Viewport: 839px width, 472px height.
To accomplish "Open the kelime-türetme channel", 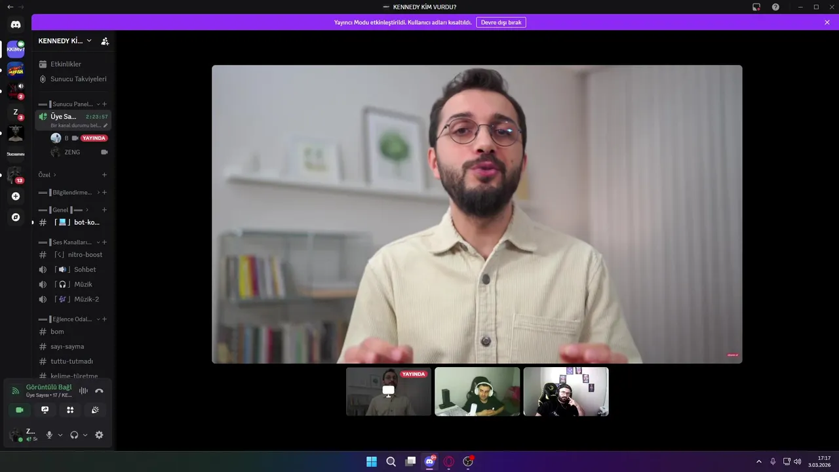I will (x=73, y=376).
